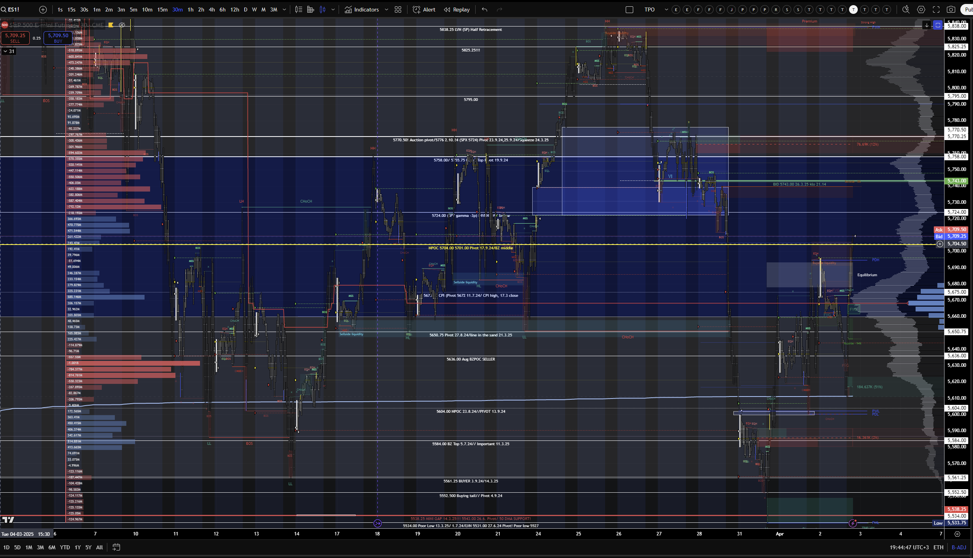
Task: Take a chart snapshot with the camera icon
Action: tap(951, 9)
